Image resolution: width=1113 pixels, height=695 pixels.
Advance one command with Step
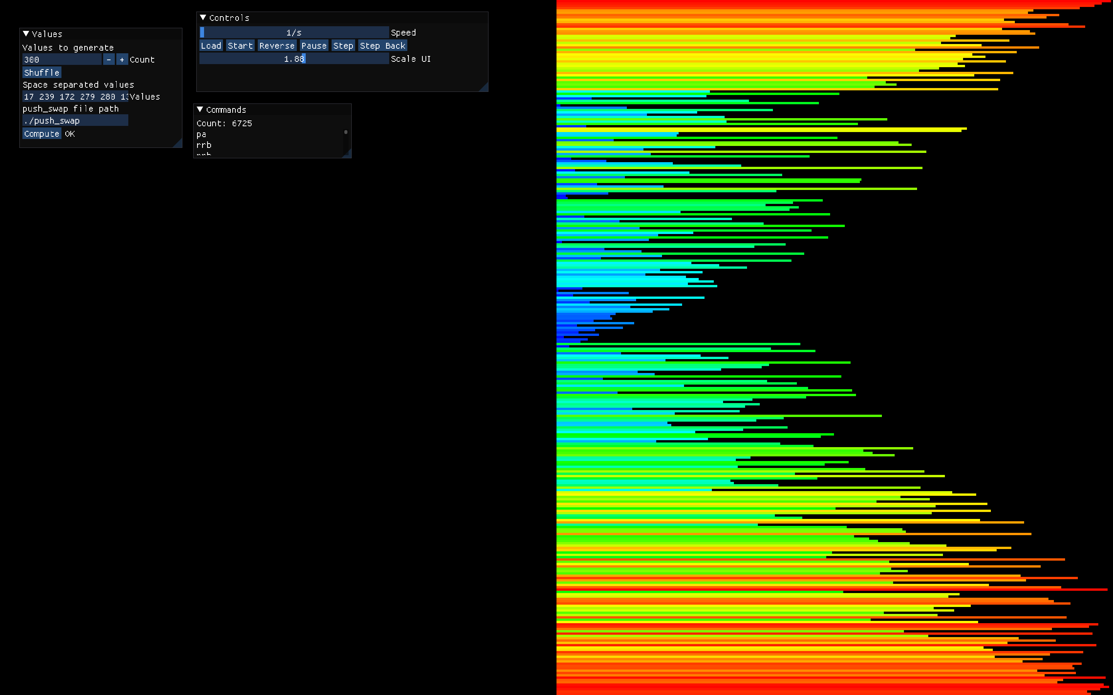(343, 46)
